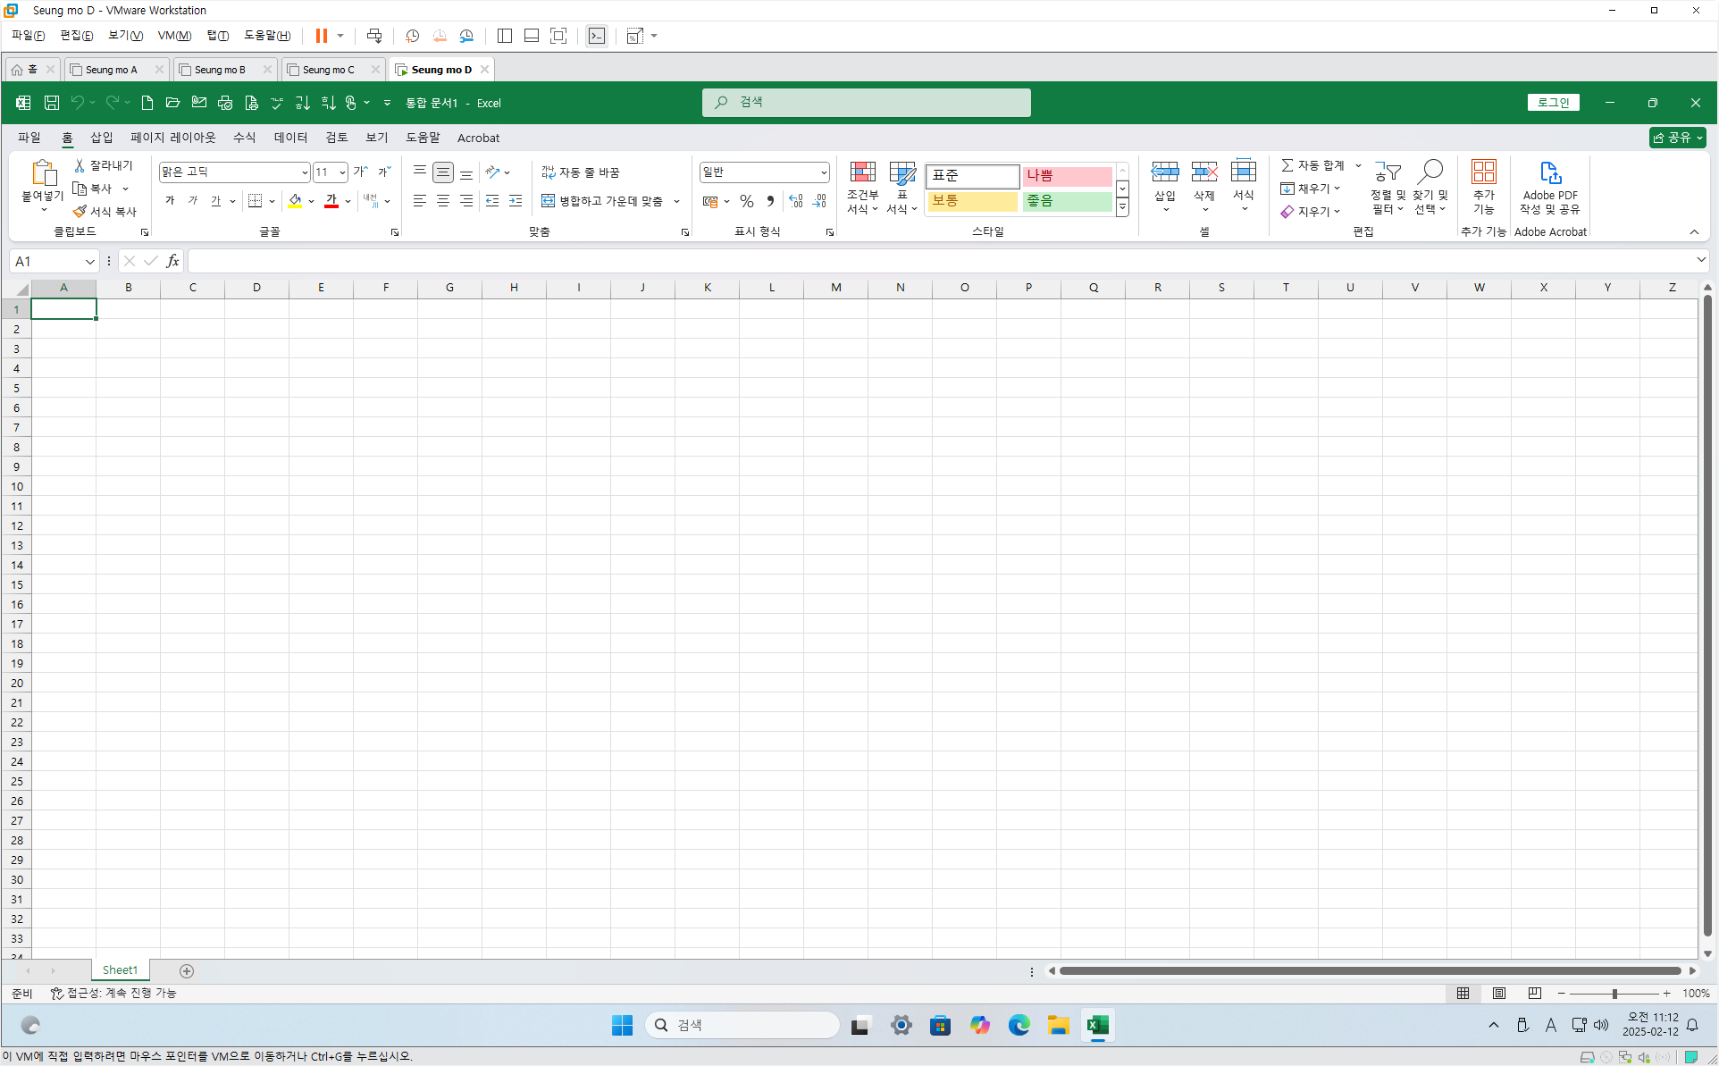Open the number format dropdown
Image resolution: width=1719 pixels, height=1066 pixels.
tap(823, 172)
